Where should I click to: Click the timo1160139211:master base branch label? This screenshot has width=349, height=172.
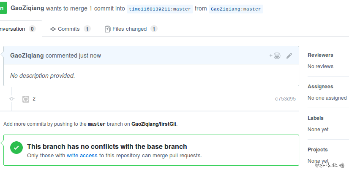pyautogui.click(x=160, y=9)
